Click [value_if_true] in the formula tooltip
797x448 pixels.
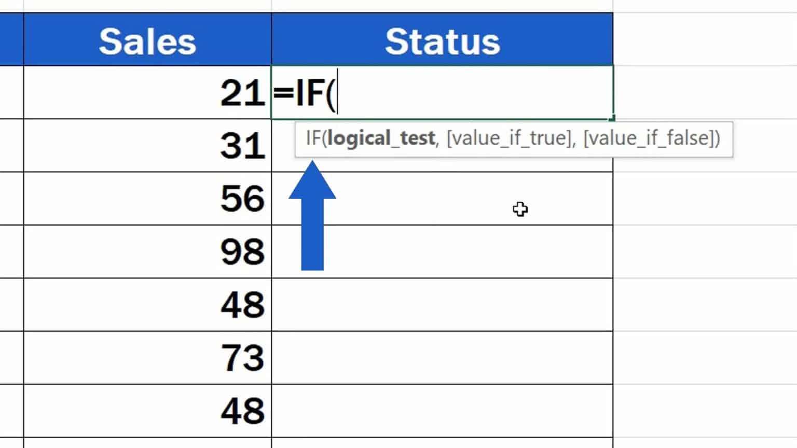point(510,138)
